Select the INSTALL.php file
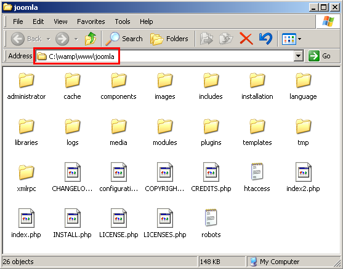The image size is (343, 269). click(x=73, y=223)
